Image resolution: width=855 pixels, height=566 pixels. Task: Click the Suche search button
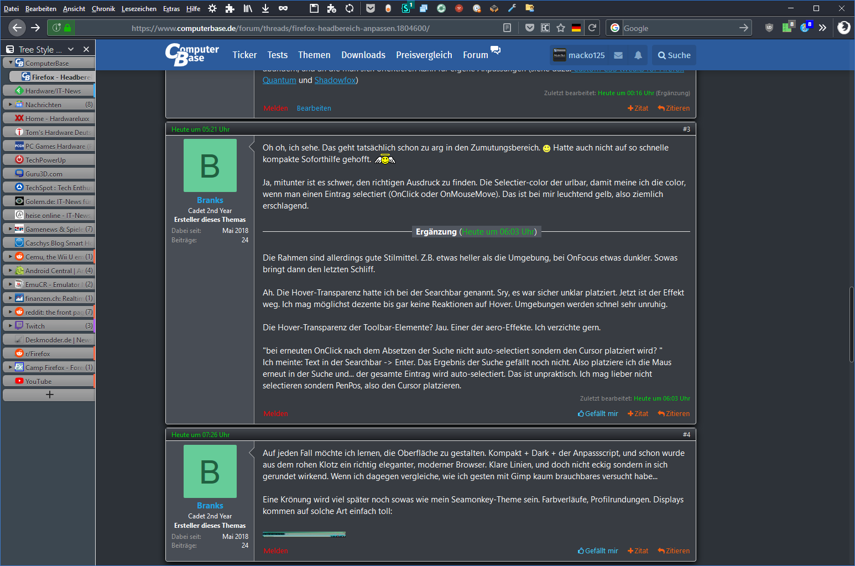pyautogui.click(x=674, y=55)
